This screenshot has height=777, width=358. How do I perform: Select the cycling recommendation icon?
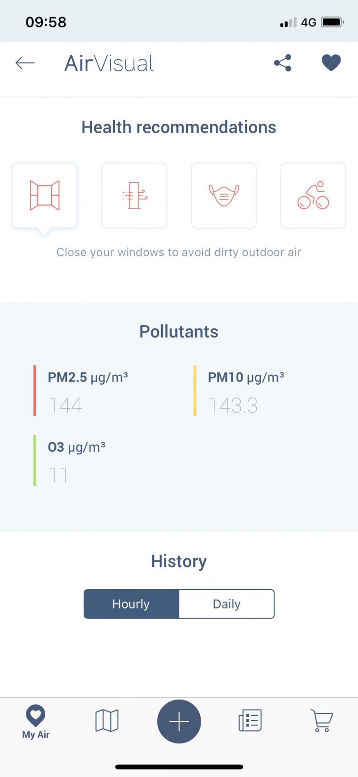313,195
